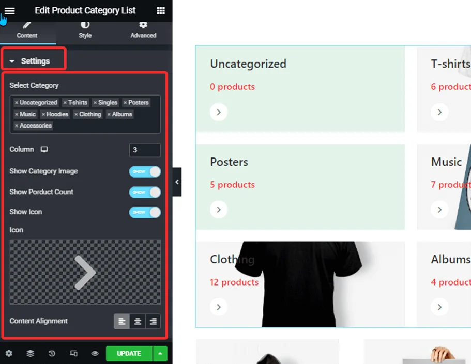The width and height of the screenshot is (471, 364).
Task: Collapse the editor panel with side arrow
Action: click(177, 182)
